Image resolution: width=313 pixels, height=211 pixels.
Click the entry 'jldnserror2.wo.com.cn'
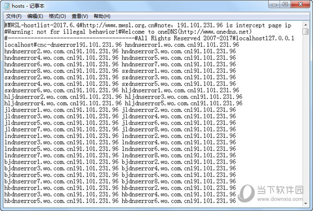click(155, 110)
